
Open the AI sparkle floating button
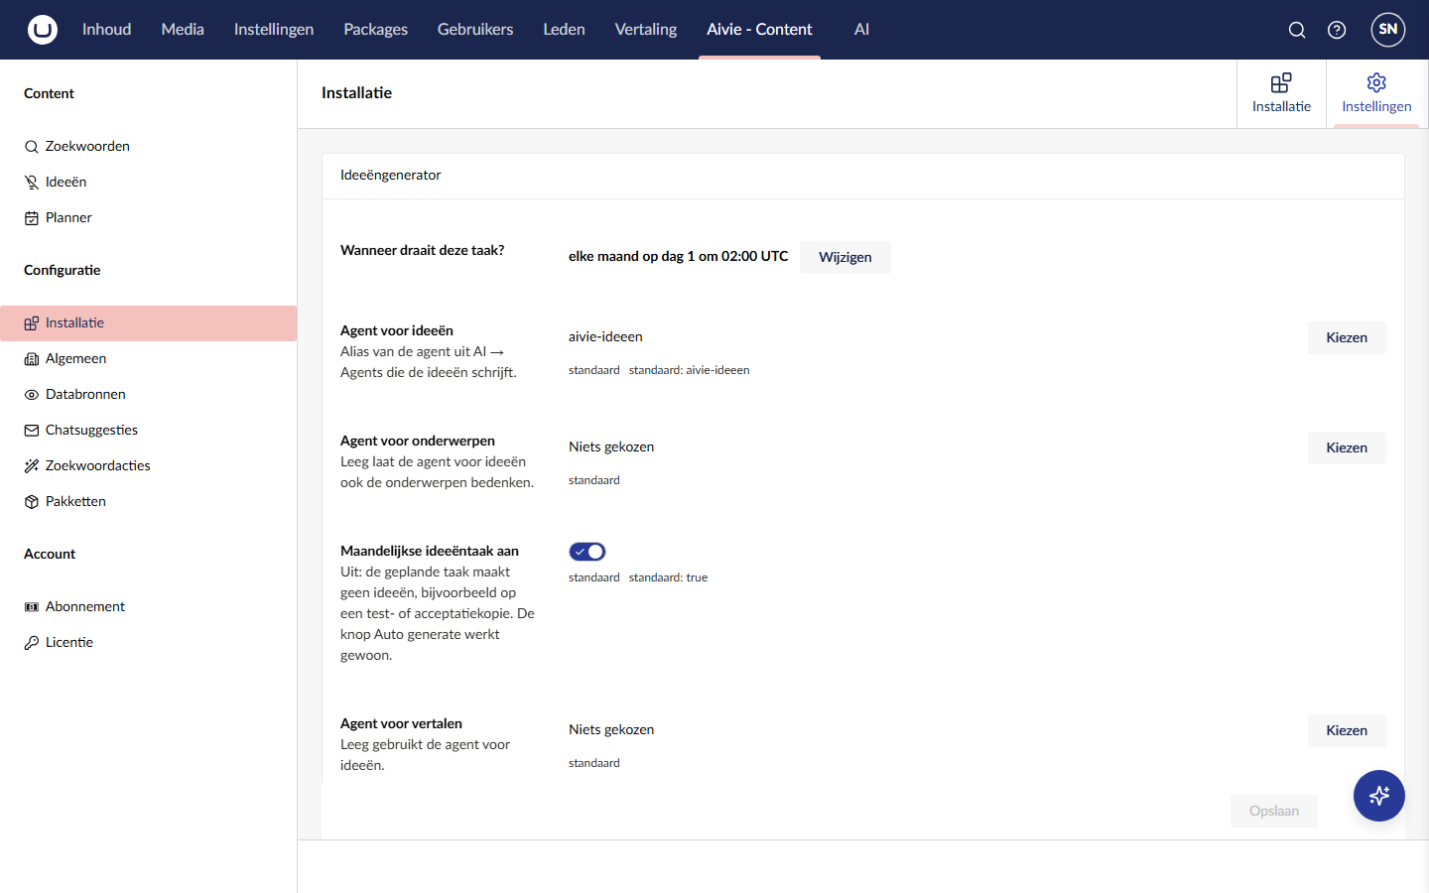click(x=1379, y=796)
